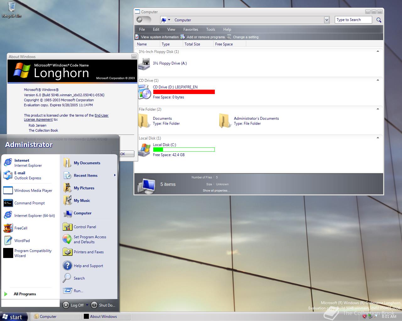The image size is (402, 321).
Task: Open WordPad from Start menu
Action: point(28,240)
